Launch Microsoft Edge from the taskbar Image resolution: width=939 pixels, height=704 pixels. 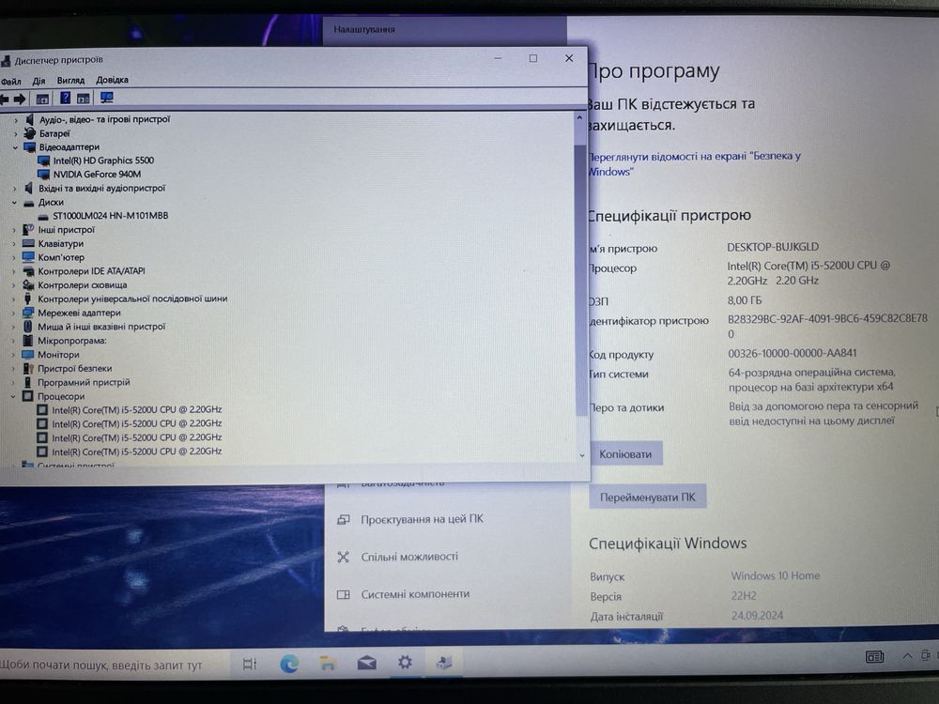click(x=289, y=664)
